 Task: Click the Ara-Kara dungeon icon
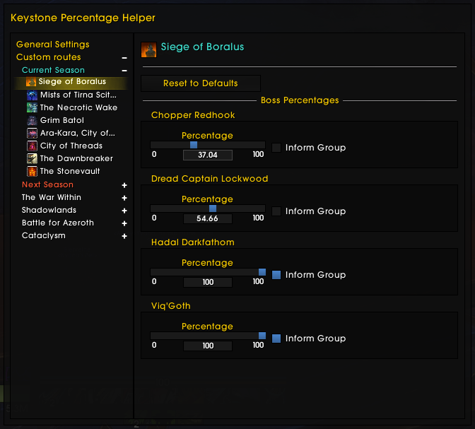(x=32, y=133)
